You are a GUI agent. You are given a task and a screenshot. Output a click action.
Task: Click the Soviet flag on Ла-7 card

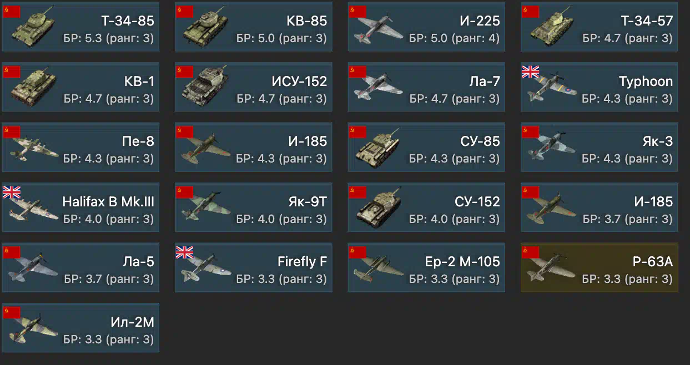click(x=357, y=72)
